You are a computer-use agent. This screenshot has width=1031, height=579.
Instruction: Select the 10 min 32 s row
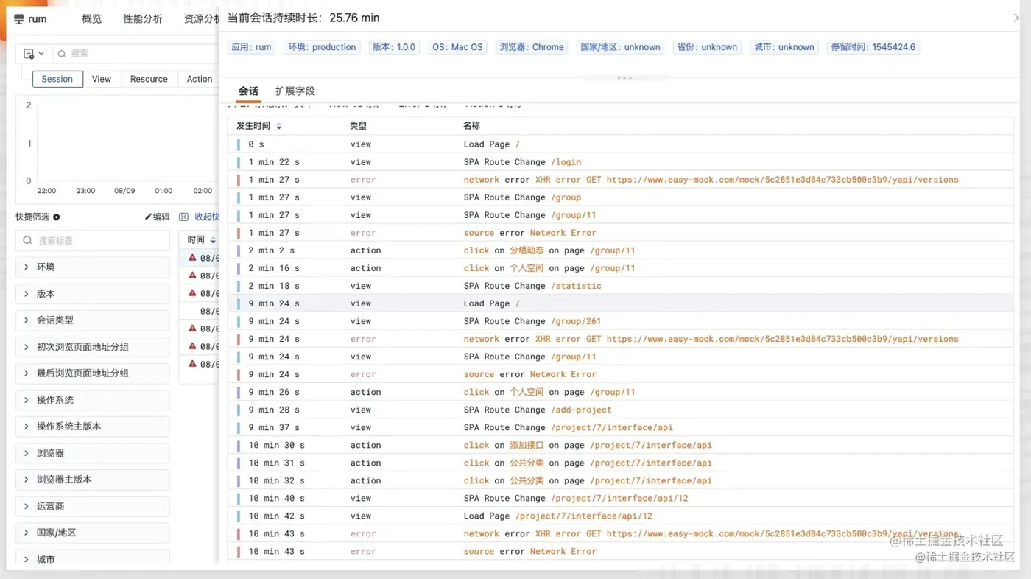pos(620,480)
